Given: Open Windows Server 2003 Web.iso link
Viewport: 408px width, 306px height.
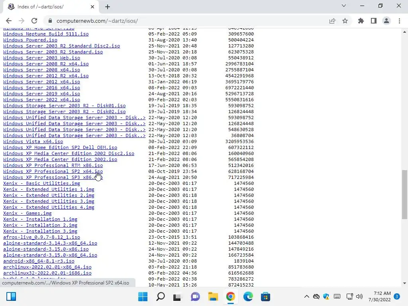Looking at the screenshot, I should [41, 58].
